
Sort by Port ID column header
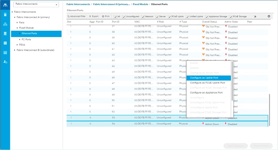click(x=115, y=22)
